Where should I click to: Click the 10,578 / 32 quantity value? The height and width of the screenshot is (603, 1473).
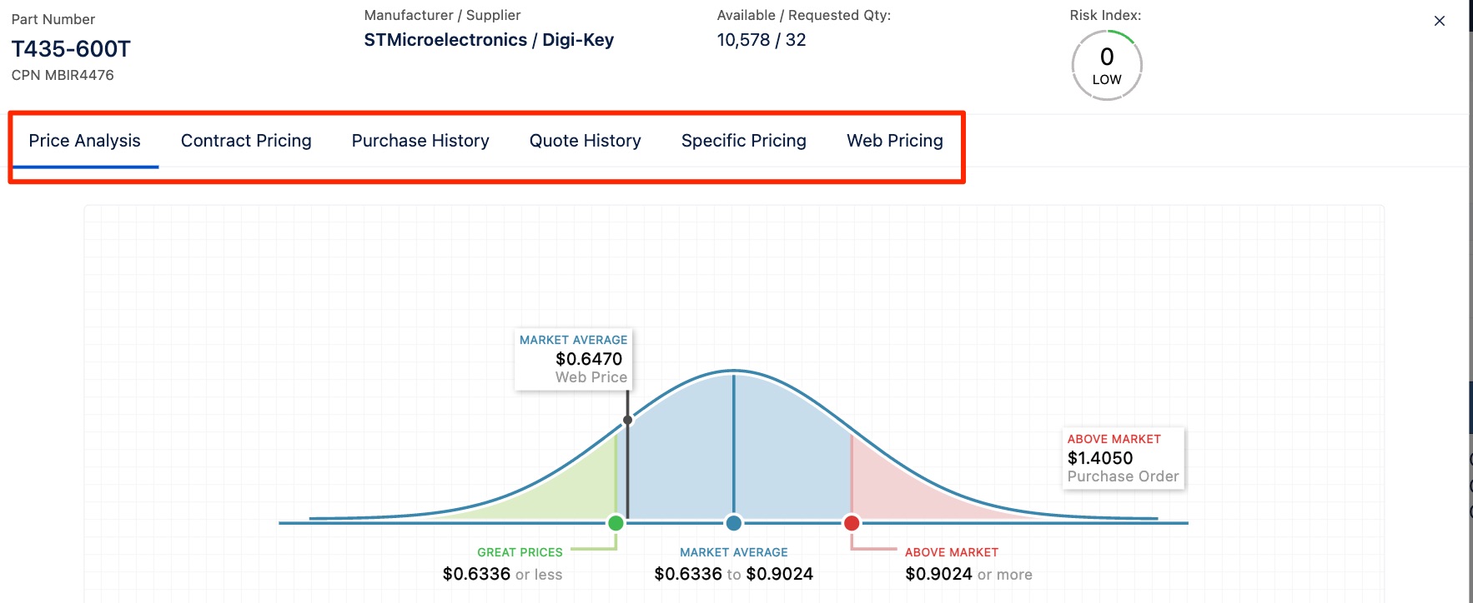pos(761,40)
